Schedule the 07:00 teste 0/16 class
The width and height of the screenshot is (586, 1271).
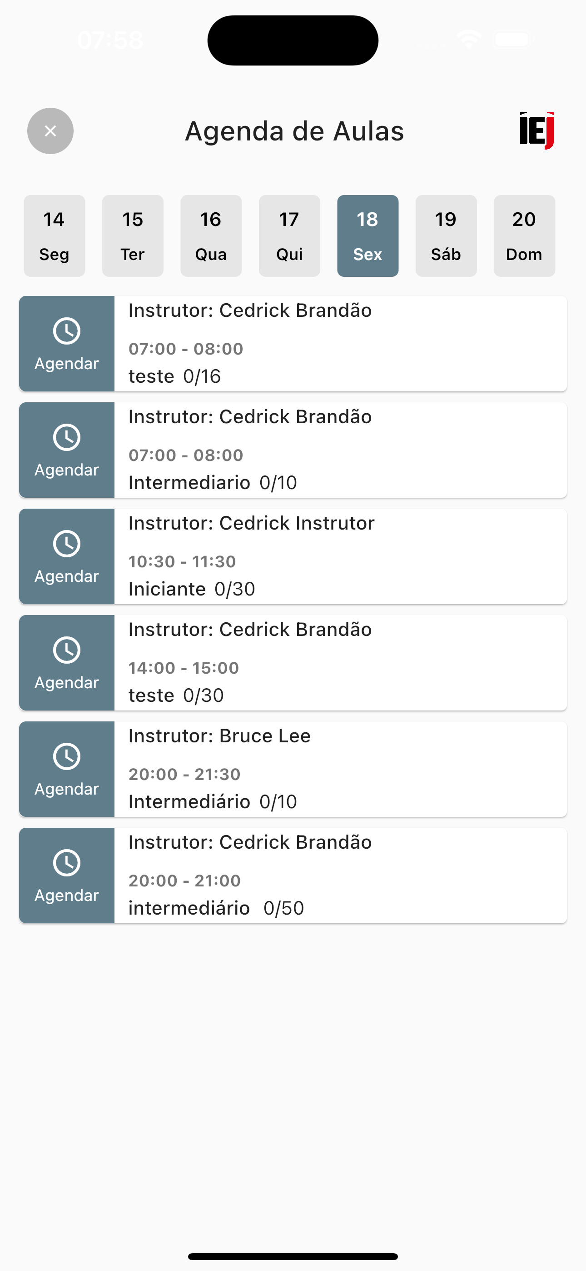67,343
